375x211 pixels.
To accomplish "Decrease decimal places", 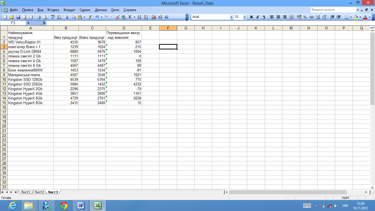I will point(324,17).
